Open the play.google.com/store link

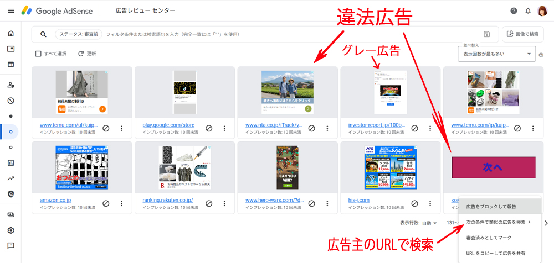point(168,125)
